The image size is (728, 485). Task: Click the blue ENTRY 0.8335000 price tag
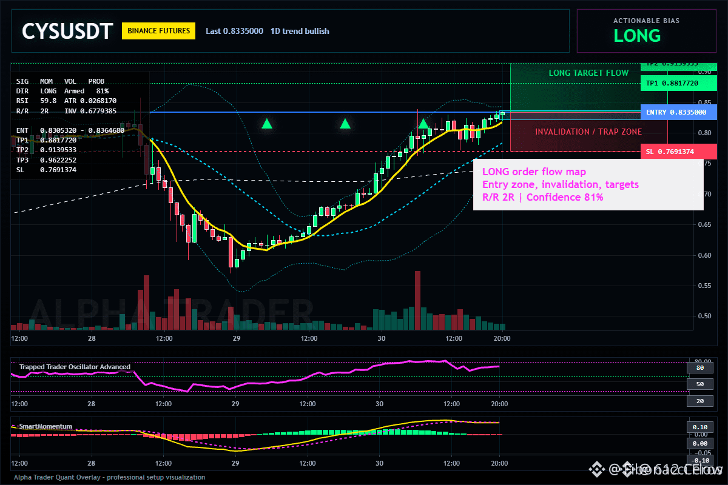pos(678,112)
